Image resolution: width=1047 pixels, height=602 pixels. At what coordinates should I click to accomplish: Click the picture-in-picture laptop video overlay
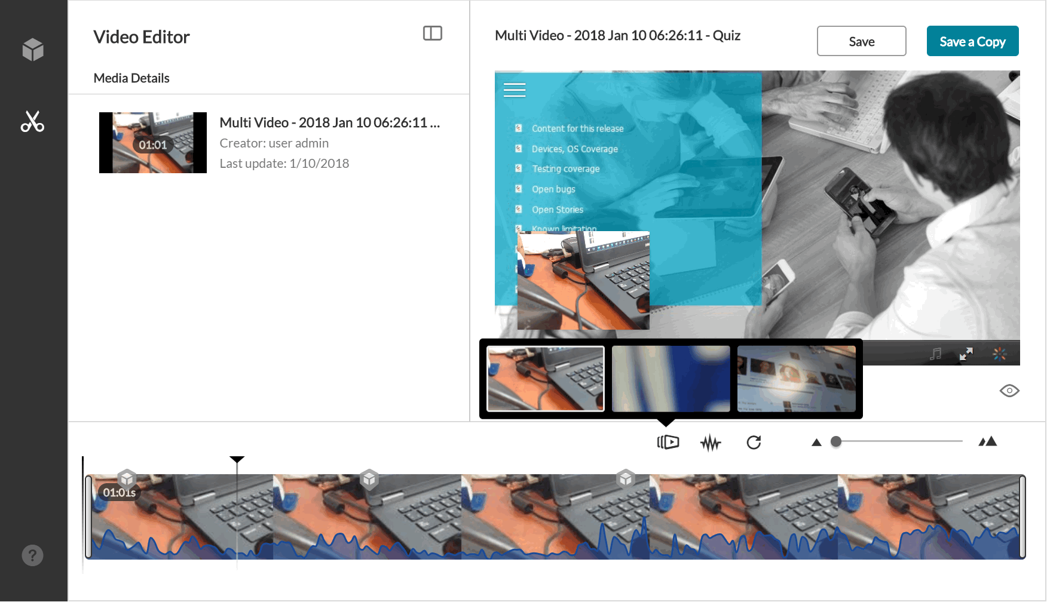(x=583, y=281)
